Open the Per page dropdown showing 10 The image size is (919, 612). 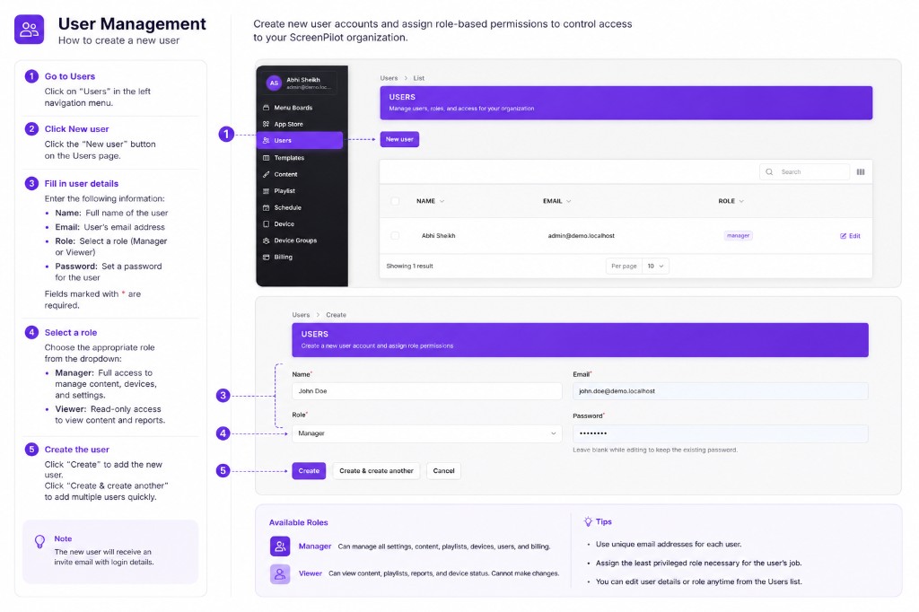pyautogui.click(x=655, y=267)
